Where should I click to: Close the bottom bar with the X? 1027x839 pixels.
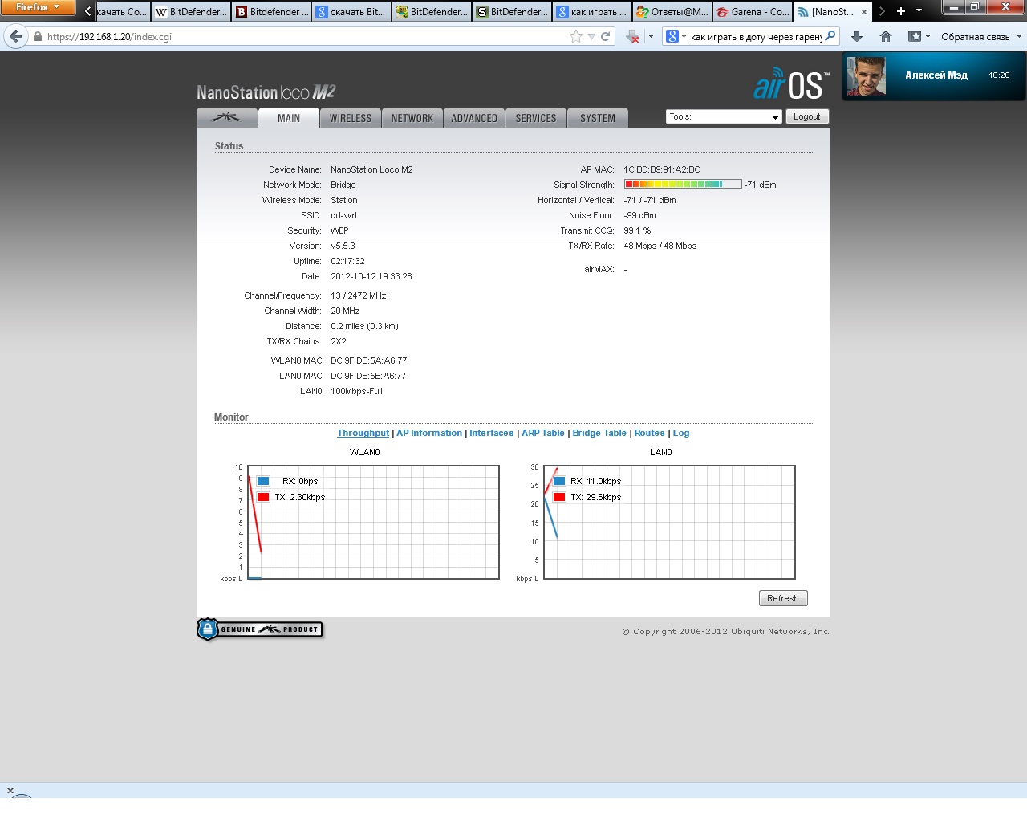click(10, 791)
